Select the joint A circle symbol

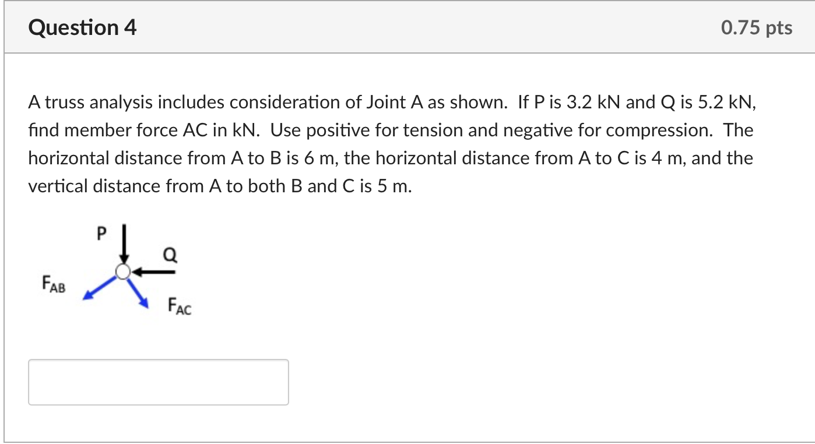click(122, 271)
